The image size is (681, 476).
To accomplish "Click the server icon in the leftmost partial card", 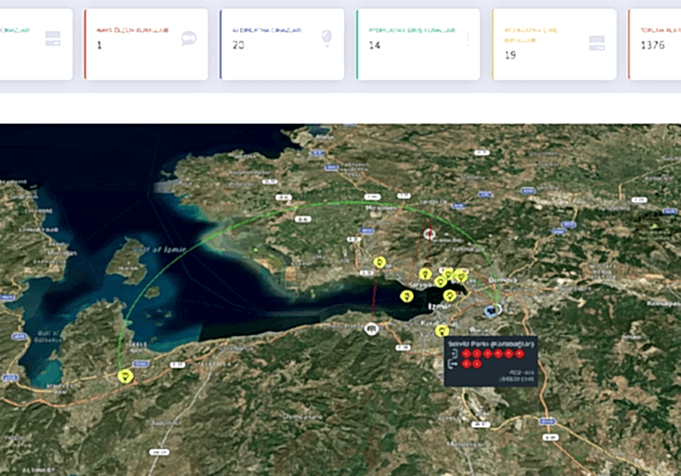I will 53,38.
